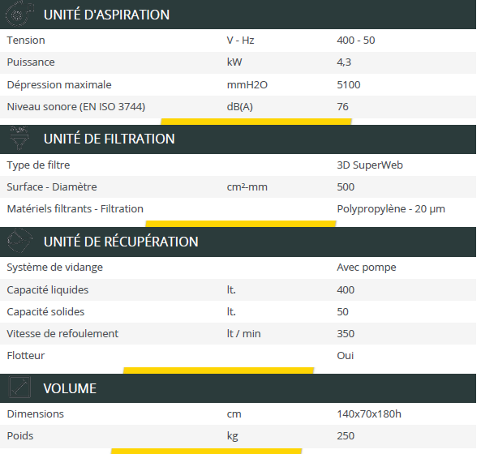
Task: Click the filter funnel icon beside Unité de filtration
Action: click(x=19, y=138)
